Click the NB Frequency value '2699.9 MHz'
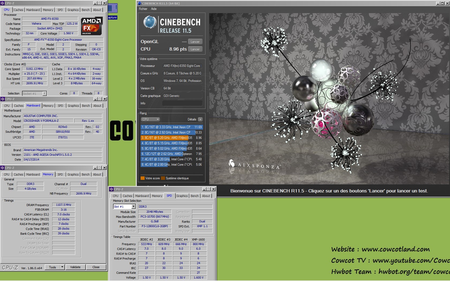Image resolution: width=450 pixels, height=281 pixels. tap(84, 193)
